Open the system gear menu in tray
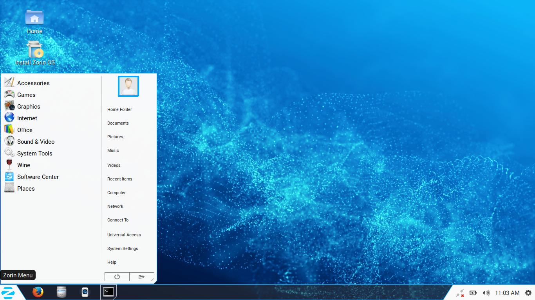This screenshot has width=535, height=300. tap(528, 293)
